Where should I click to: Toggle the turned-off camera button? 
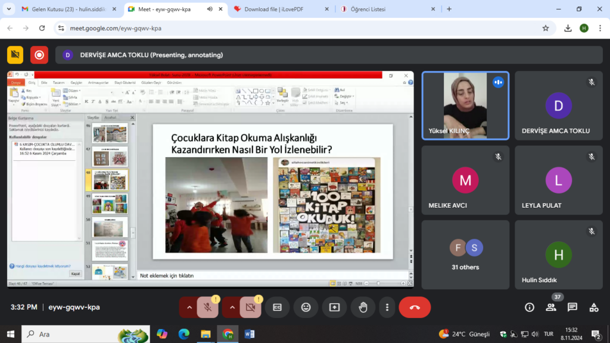pyautogui.click(x=250, y=307)
